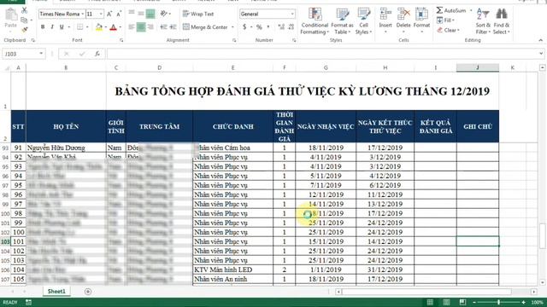Image resolution: width=547 pixels, height=307 pixels.
Task: Apply the red Font Color A
Action: [113, 26]
